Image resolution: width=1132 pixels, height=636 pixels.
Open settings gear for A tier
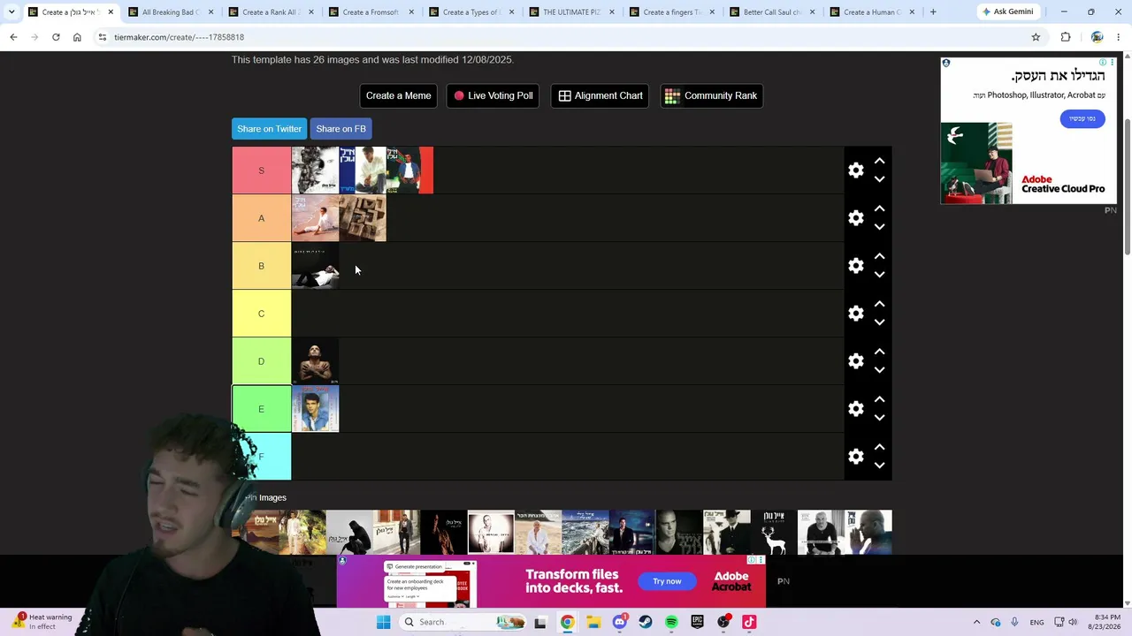tap(855, 218)
